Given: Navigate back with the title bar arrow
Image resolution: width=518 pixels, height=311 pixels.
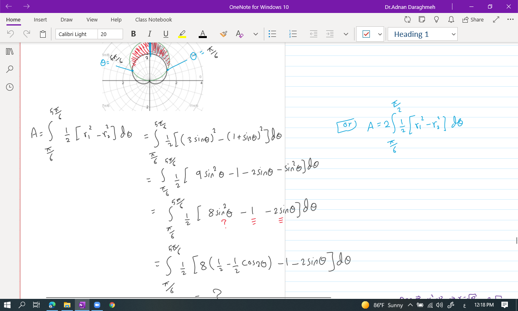Looking at the screenshot, I should coord(9,7).
